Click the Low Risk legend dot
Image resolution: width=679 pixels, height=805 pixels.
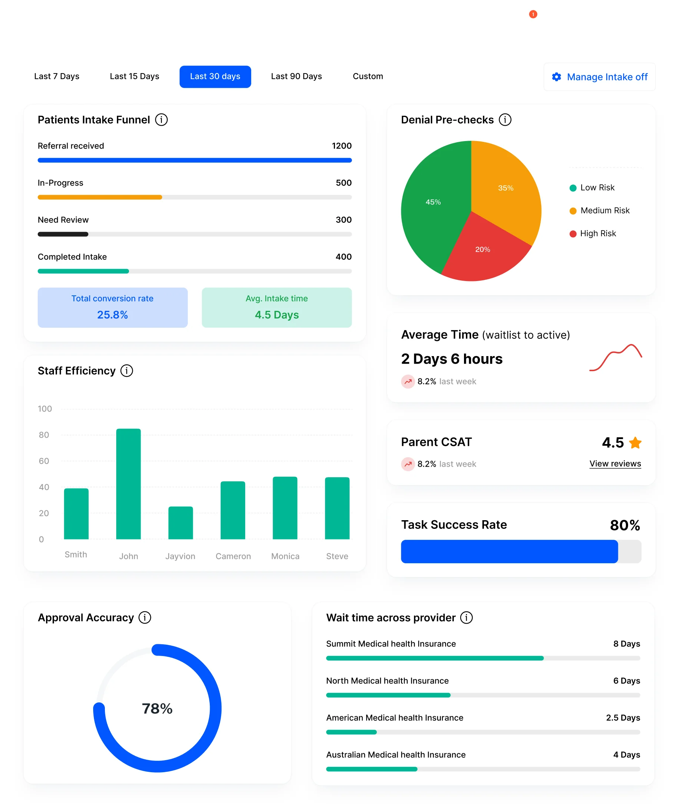[573, 188]
